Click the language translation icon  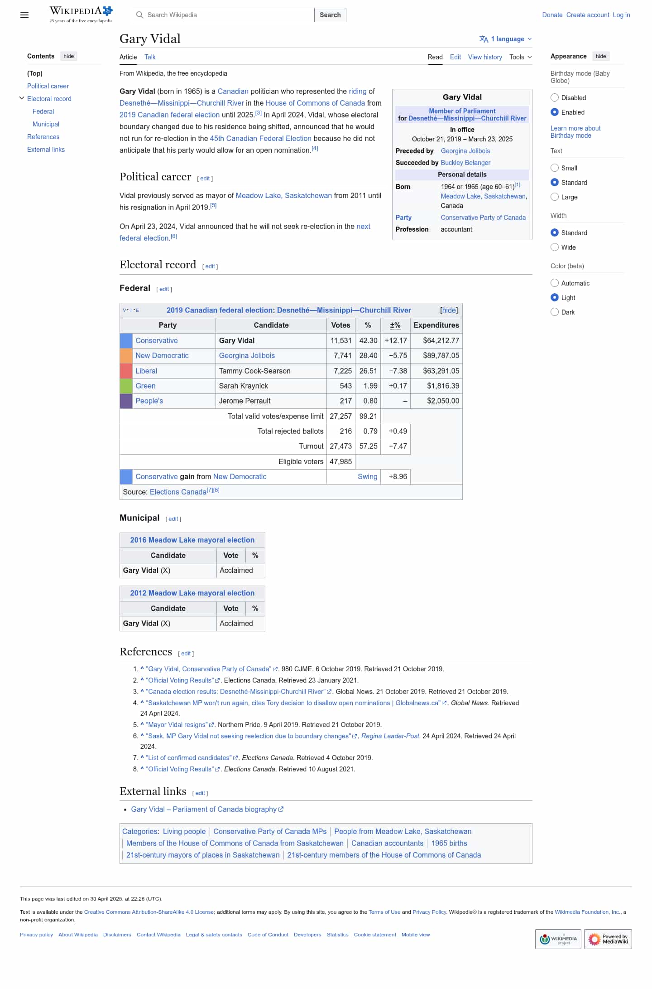coord(484,39)
